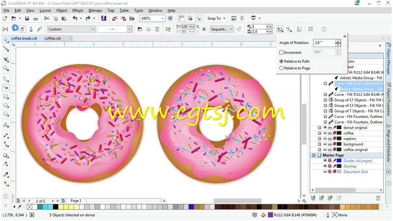This screenshot has height=221, width=393.
Task: Open the Custom preset category dropdown
Action: (x=93, y=29)
